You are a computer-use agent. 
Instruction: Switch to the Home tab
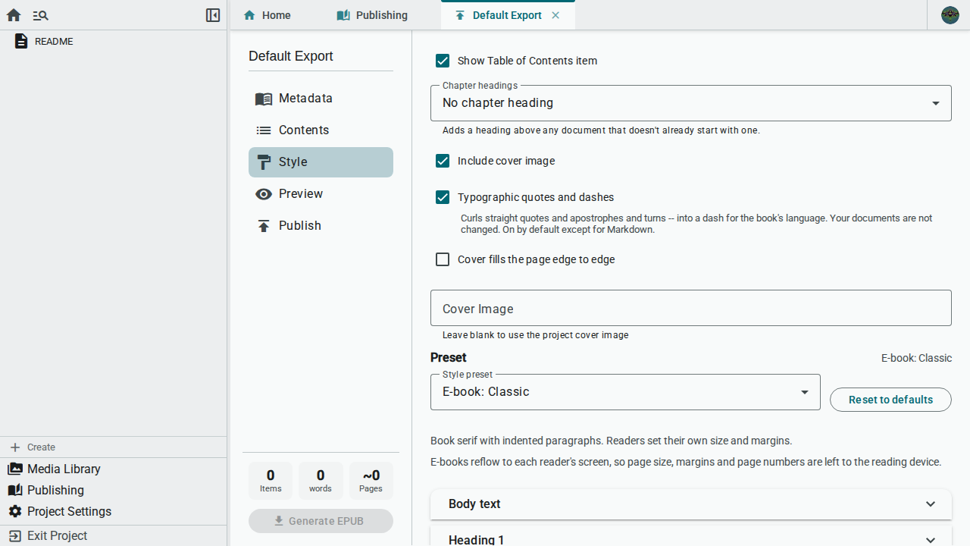pyautogui.click(x=267, y=15)
